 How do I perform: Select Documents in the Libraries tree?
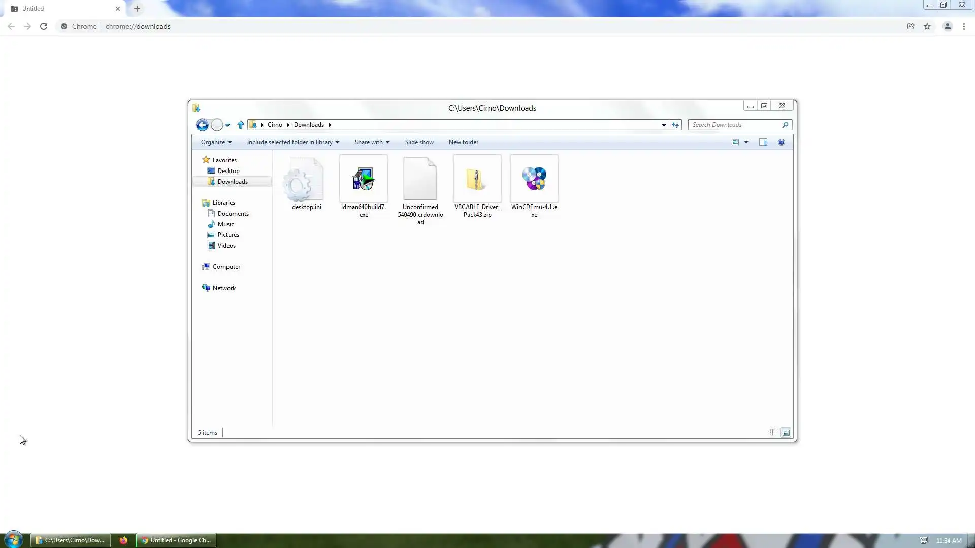[233, 214]
